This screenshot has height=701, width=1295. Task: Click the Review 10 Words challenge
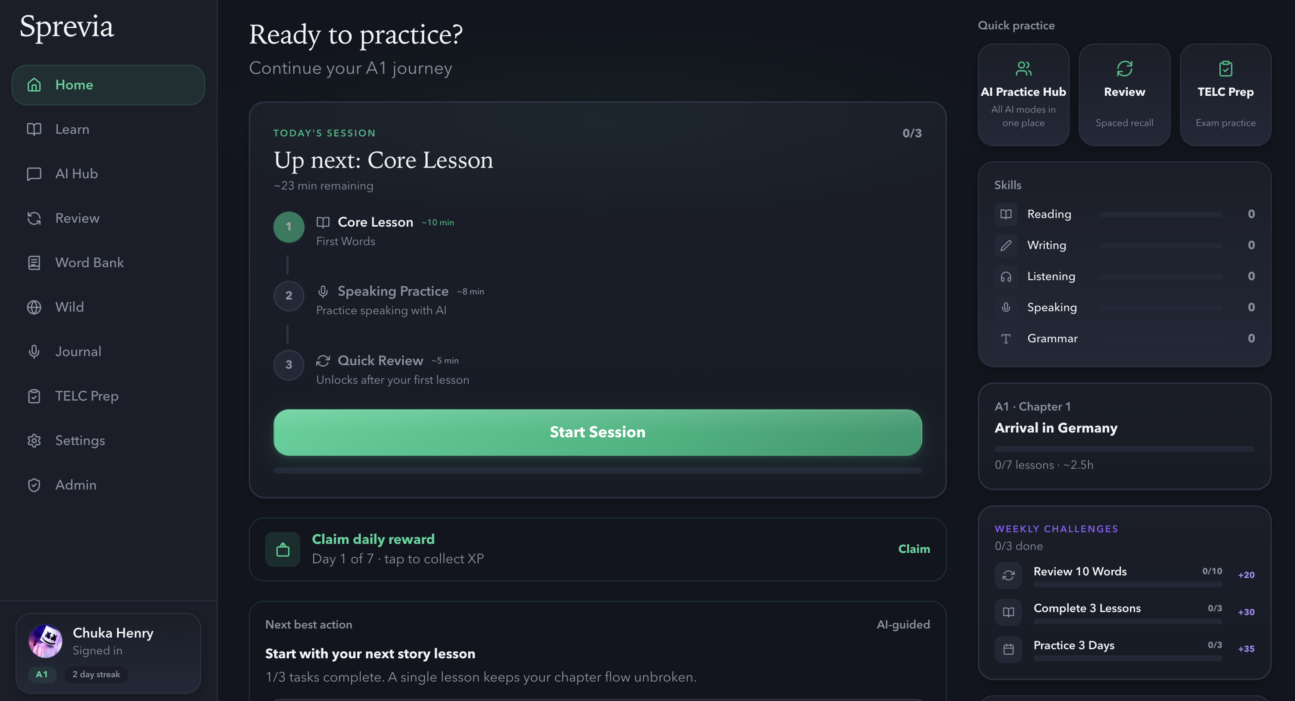pyautogui.click(x=1080, y=572)
